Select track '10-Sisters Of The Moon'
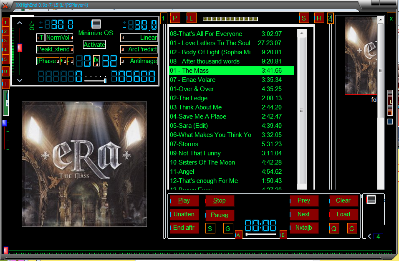This screenshot has width=399, height=261. point(231,162)
